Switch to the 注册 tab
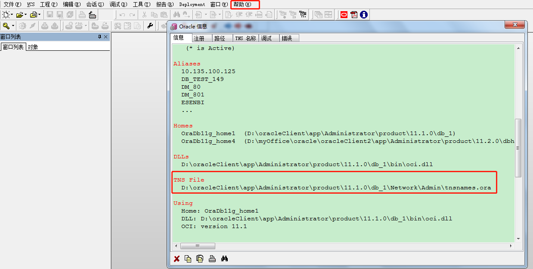 point(201,38)
